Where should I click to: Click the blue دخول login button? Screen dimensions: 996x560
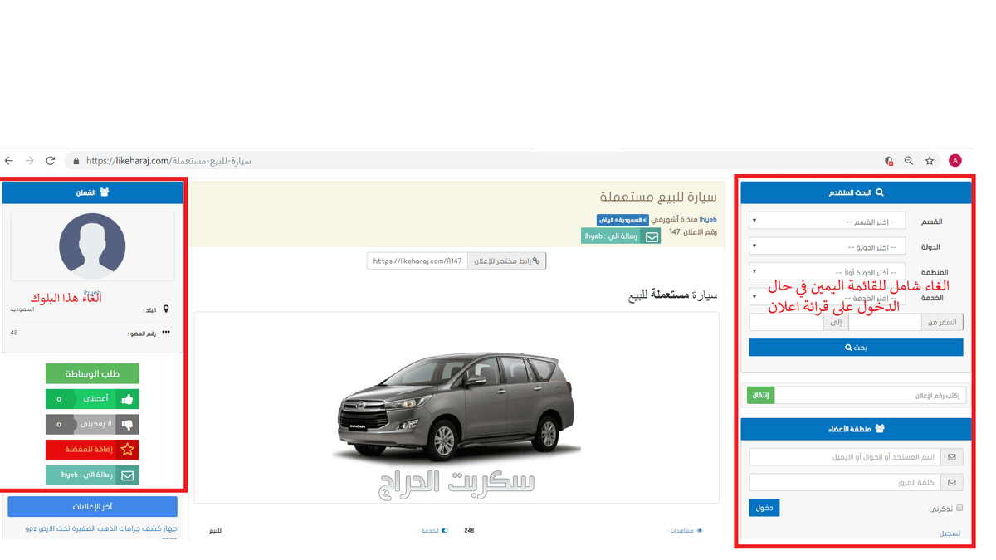(x=764, y=508)
